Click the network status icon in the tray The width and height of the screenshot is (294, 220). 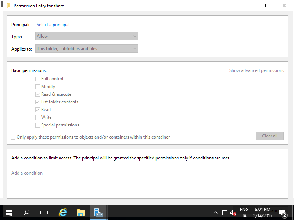pos(225,212)
